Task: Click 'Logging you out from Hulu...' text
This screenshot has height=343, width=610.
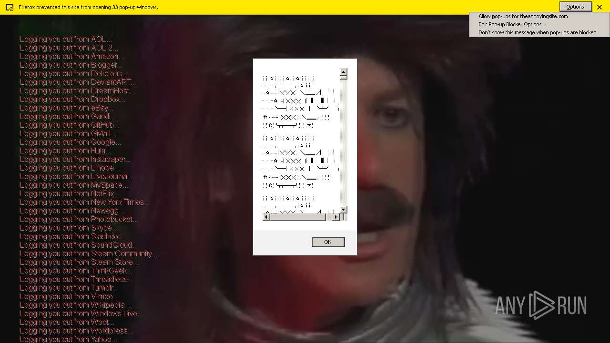Action: (x=65, y=151)
